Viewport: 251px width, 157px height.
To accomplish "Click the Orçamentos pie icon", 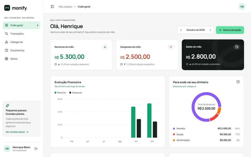I will 6,50.
